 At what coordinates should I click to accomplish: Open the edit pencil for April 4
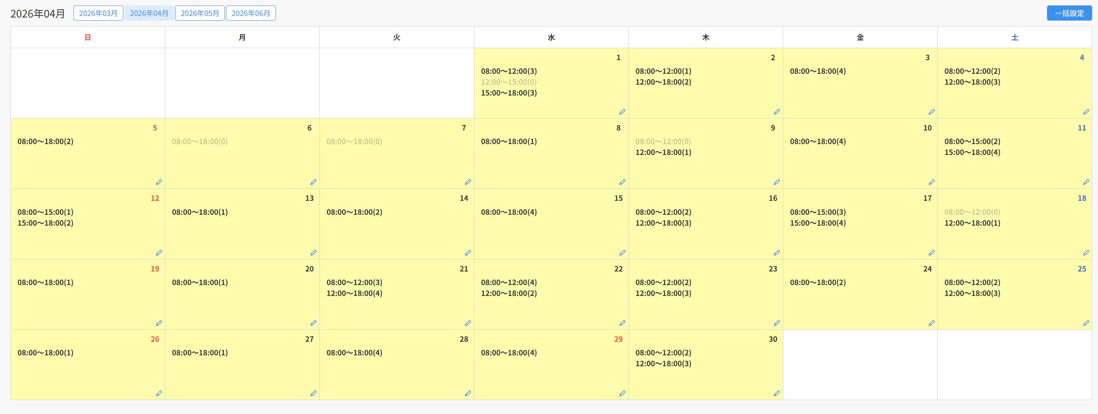coord(1086,112)
